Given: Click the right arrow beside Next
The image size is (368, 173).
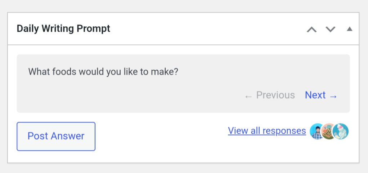Looking at the screenshot, I should (x=333, y=96).
